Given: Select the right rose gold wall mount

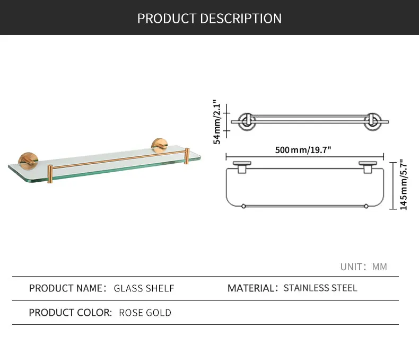Looking at the screenshot, I should pyautogui.click(x=160, y=145).
